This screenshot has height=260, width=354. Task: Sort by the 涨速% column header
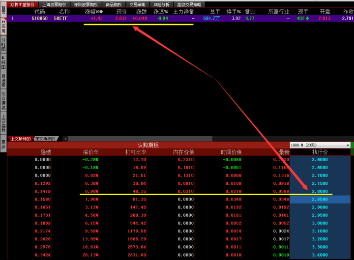(x=161, y=12)
